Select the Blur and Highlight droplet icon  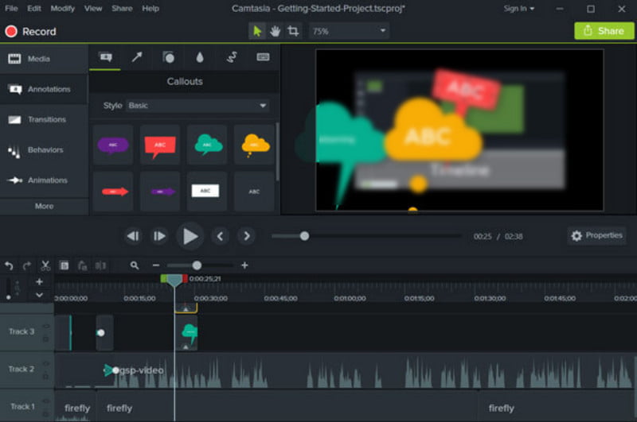(x=200, y=57)
